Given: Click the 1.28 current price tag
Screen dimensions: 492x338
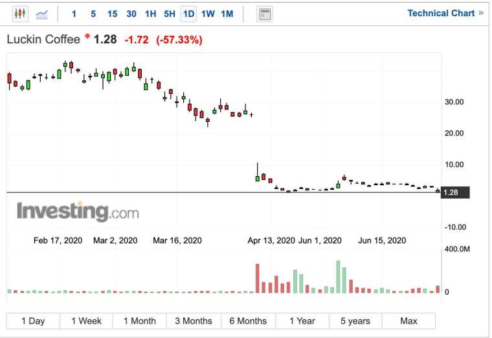Looking at the screenshot, I should click(x=455, y=192).
